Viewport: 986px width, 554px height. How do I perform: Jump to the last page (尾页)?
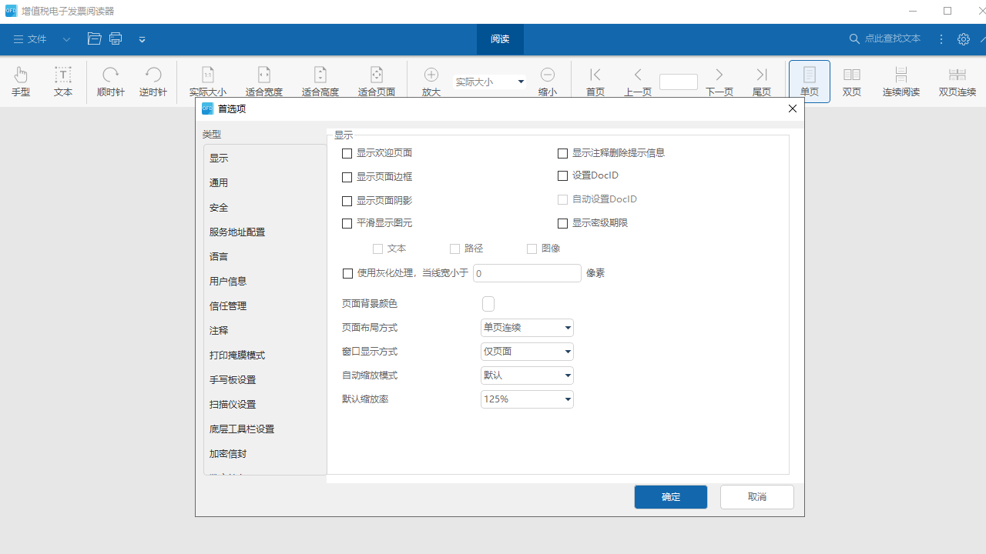pos(761,81)
